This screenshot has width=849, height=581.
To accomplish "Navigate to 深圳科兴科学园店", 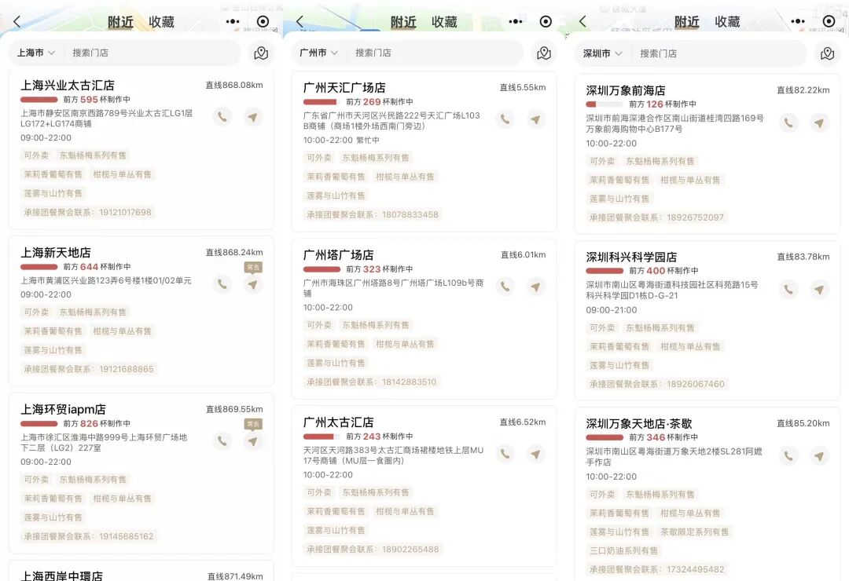I will pos(819,290).
